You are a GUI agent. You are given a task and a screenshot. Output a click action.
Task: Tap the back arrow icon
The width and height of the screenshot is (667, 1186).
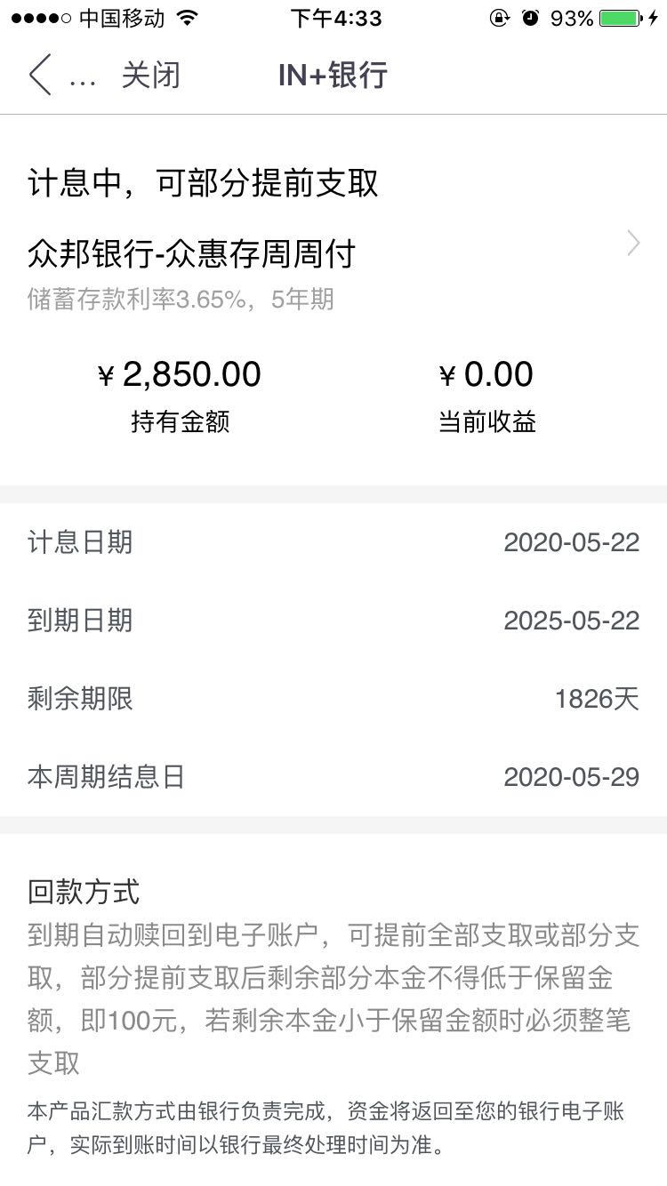coord(40,75)
